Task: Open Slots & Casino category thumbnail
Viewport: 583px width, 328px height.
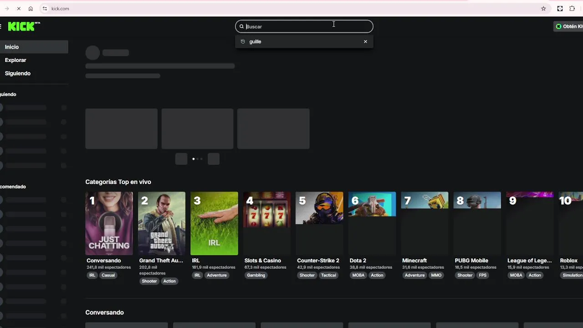Action: pyautogui.click(x=267, y=223)
